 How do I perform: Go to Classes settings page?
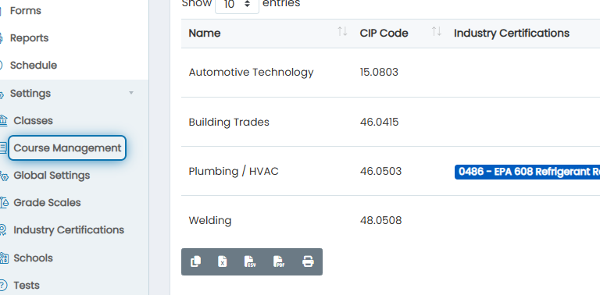[34, 121]
